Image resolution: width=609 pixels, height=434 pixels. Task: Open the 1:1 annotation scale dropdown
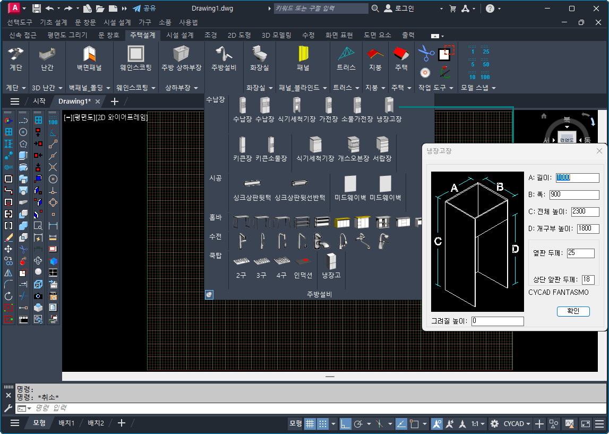click(x=478, y=423)
